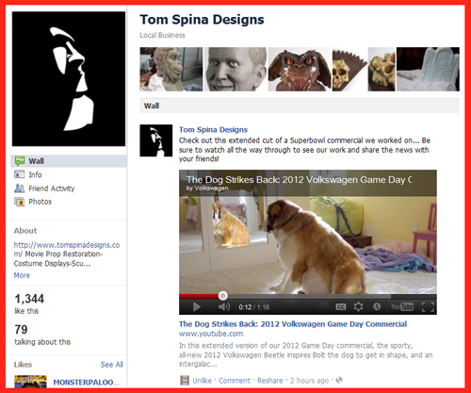The height and width of the screenshot is (393, 471).
Task: Open video settings gear icon
Action: 358,306
